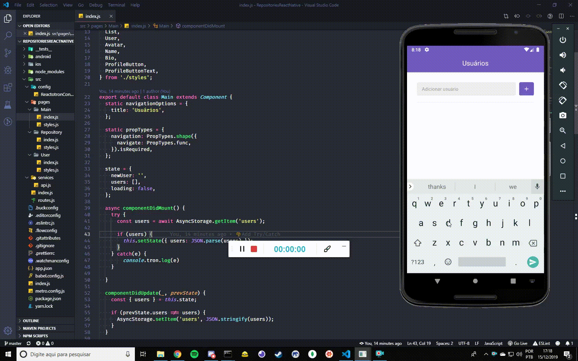
Task: Tap the plus button to add user
Action: tap(526, 89)
